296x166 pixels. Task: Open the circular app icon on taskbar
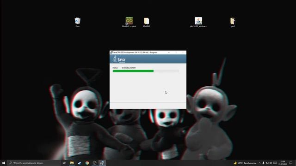94,163
